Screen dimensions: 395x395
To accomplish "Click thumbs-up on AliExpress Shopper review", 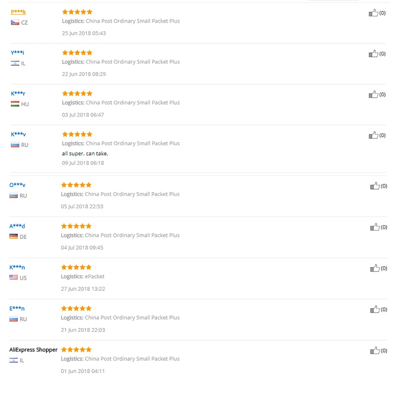I will coord(375,351).
